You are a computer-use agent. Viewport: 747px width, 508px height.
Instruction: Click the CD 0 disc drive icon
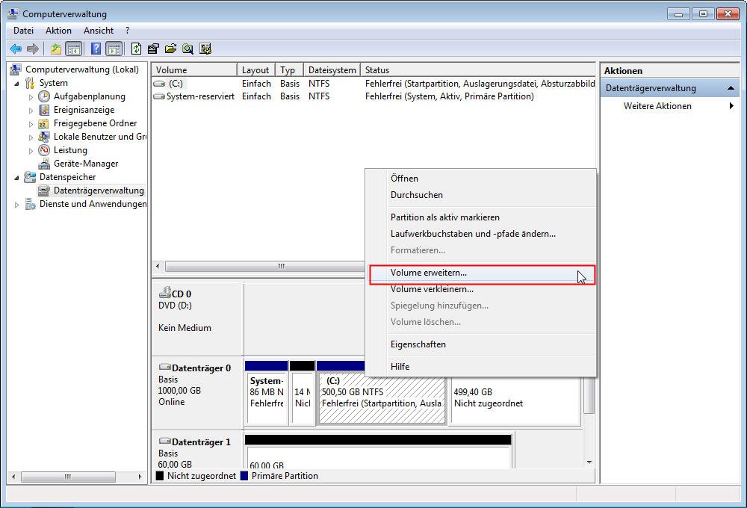pos(165,292)
